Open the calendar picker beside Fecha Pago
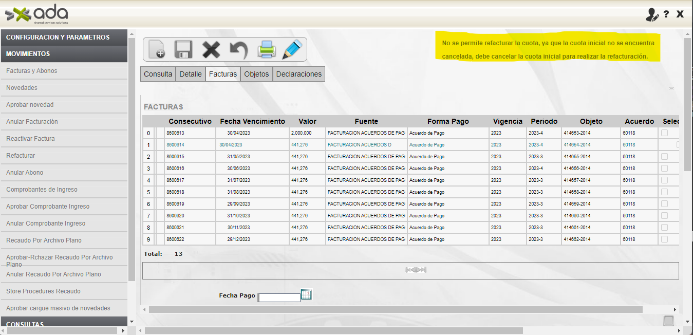 pyautogui.click(x=306, y=294)
